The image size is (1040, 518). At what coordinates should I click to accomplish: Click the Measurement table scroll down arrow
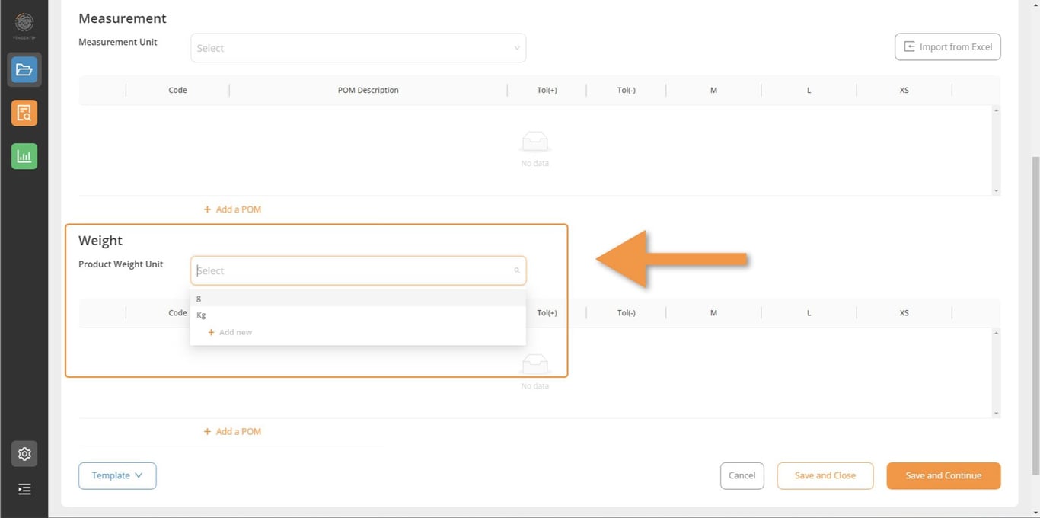point(997,190)
